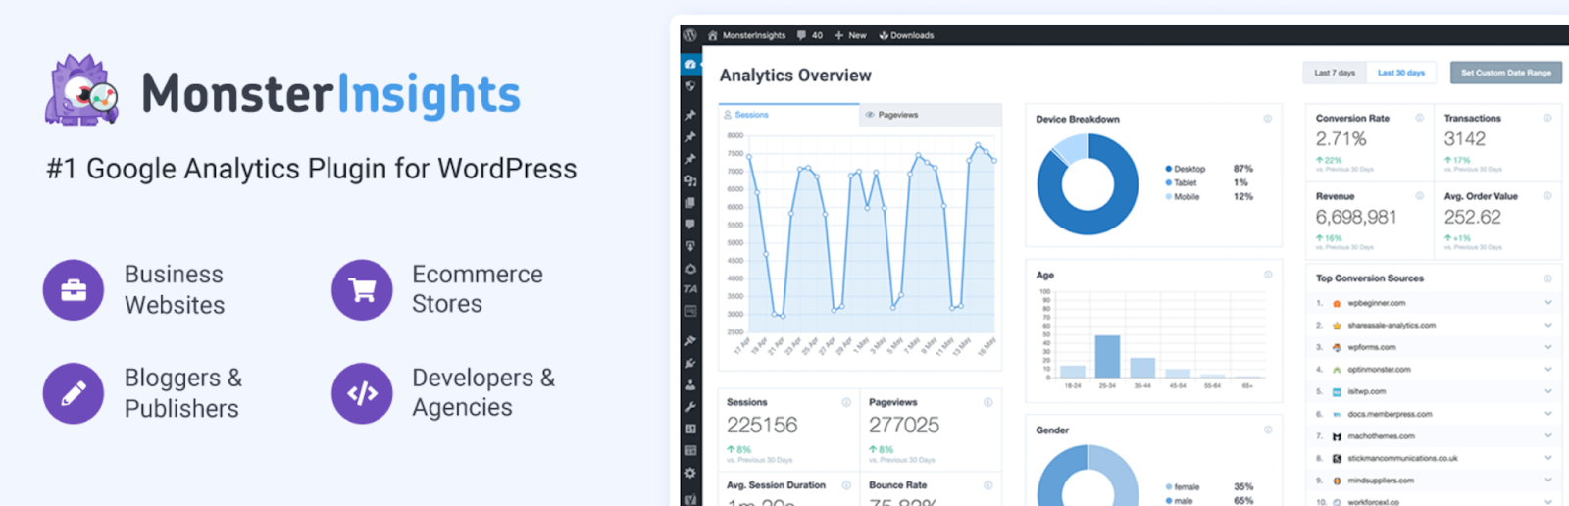
Task: Expand the wpforms.com conversion source
Action: tap(1547, 347)
